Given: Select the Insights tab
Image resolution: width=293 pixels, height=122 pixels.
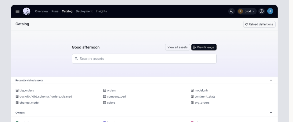Looking at the screenshot, I should coord(101,11).
